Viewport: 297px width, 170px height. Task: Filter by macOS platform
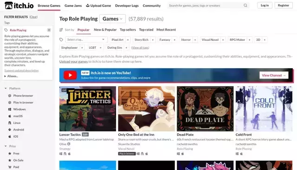(15, 116)
